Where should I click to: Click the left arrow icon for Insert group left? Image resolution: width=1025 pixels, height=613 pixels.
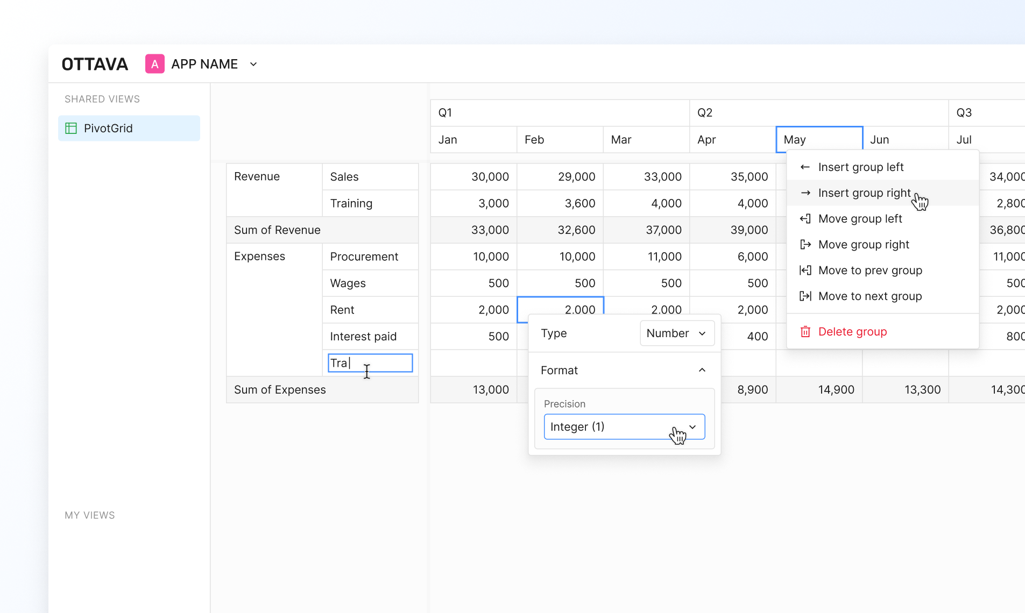point(805,167)
